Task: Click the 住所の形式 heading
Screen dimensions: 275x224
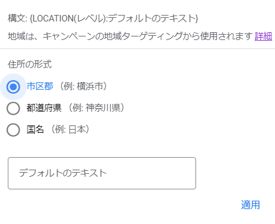Action: pos(30,65)
